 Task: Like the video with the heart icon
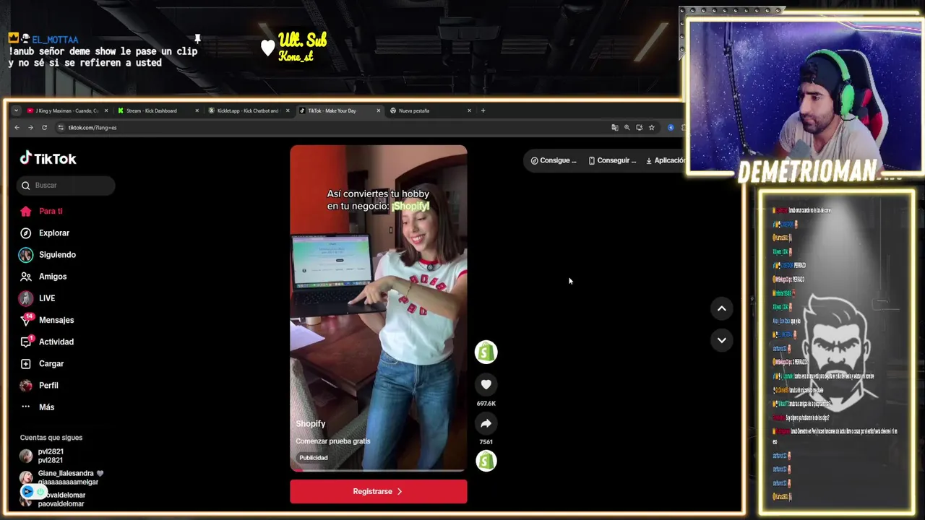(486, 384)
